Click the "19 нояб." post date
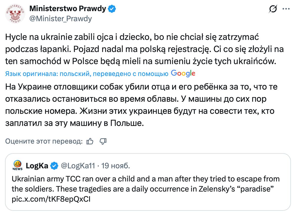 116,166
